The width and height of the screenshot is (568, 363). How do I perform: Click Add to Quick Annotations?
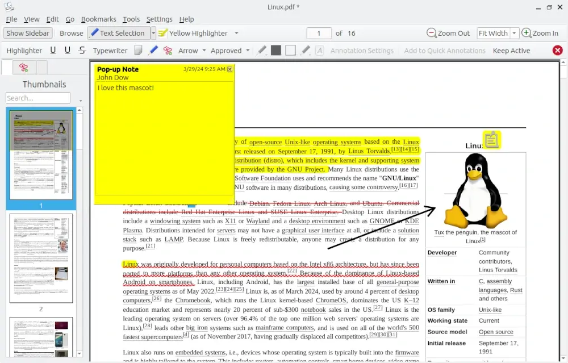point(445,51)
